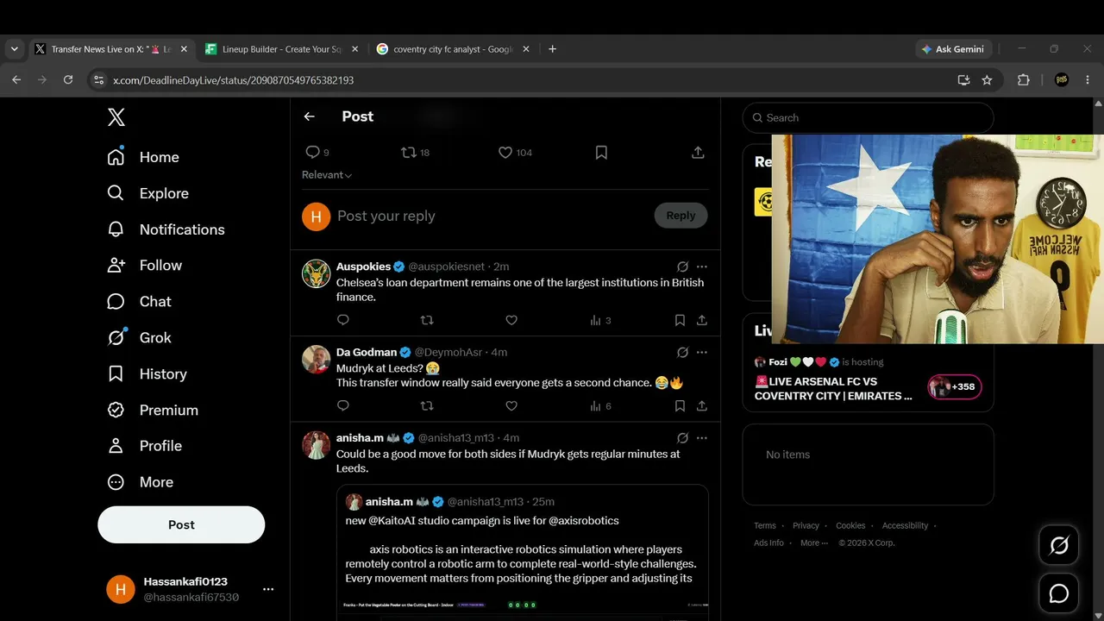Open the @DeymohAsr handle link
Image resolution: width=1104 pixels, height=621 pixels.
(x=448, y=352)
